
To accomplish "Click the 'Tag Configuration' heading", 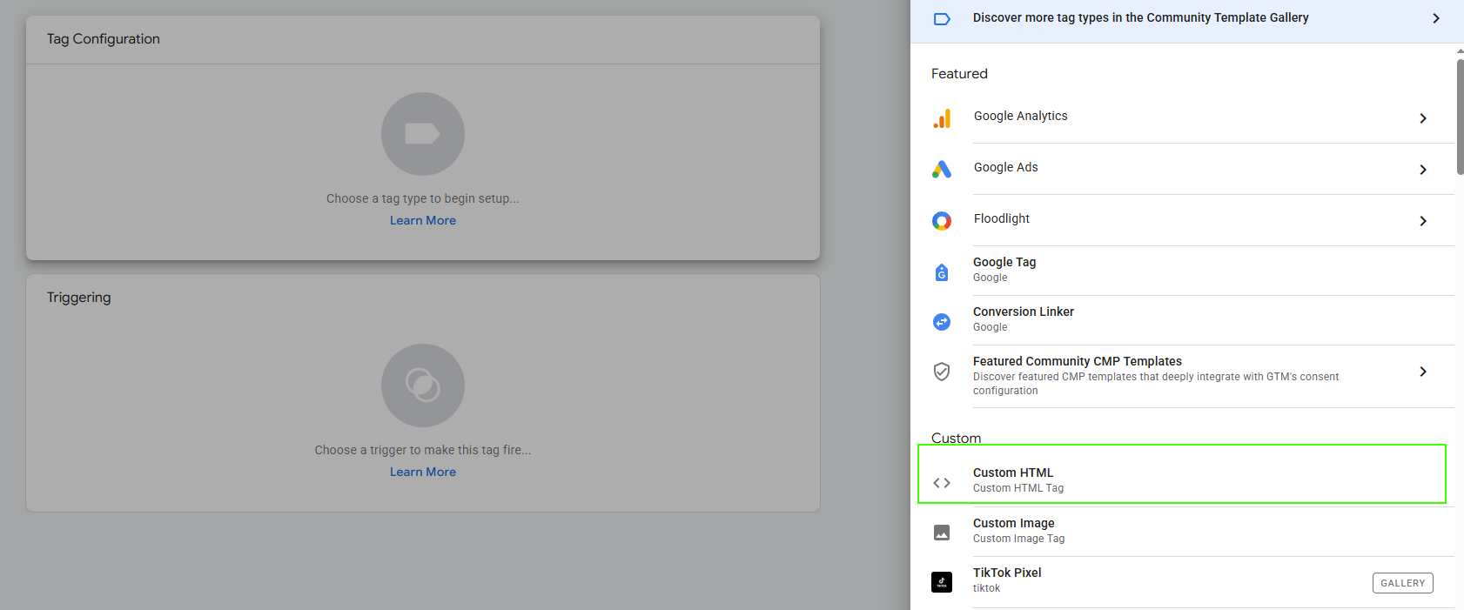I will (x=104, y=39).
